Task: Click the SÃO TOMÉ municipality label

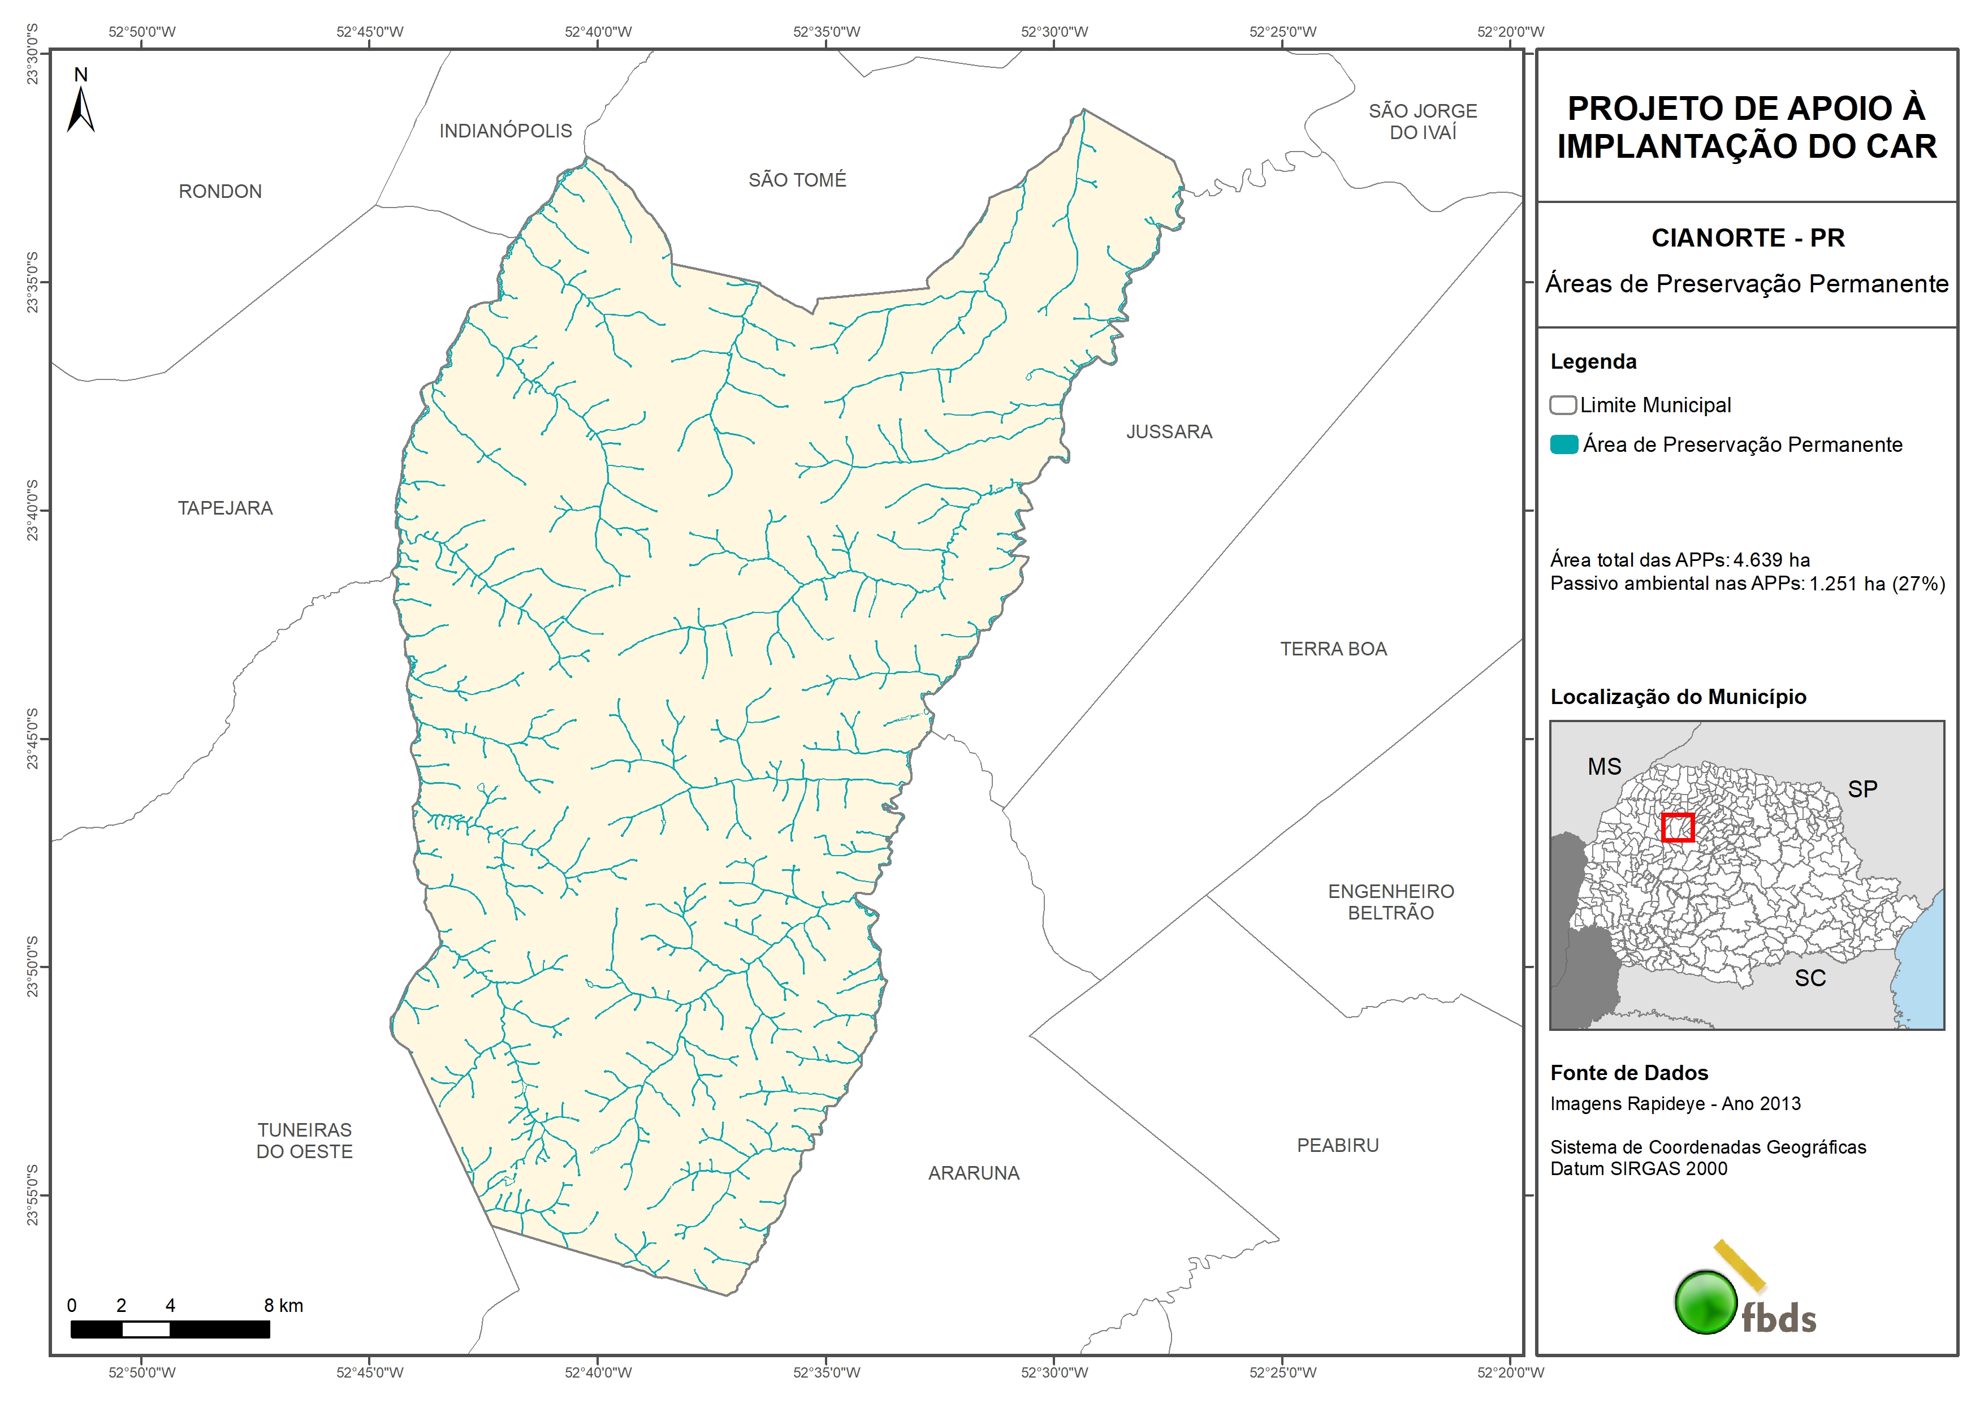Action: [x=798, y=180]
